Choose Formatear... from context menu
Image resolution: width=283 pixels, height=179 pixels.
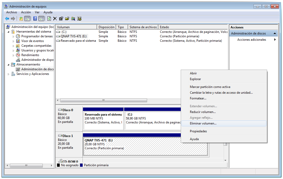pos(224,98)
